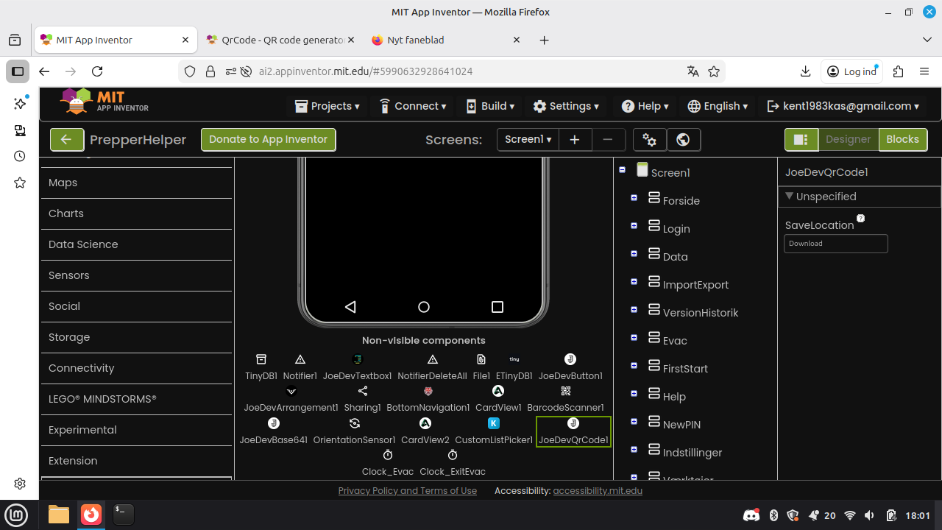The height and width of the screenshot is (530, 942).
Task: Select the BarcodeScanner1 component icon
Action: click(565, 392)
